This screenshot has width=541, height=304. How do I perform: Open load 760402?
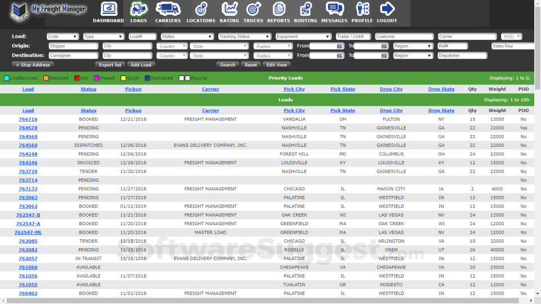[28, 293]
